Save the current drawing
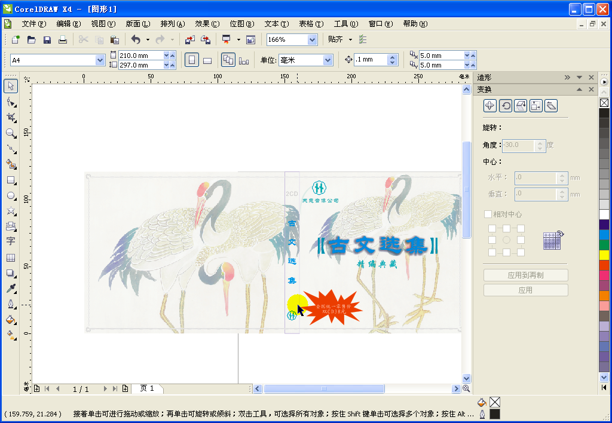This screenshot has width=612, height=423. [x=47, y=39]
